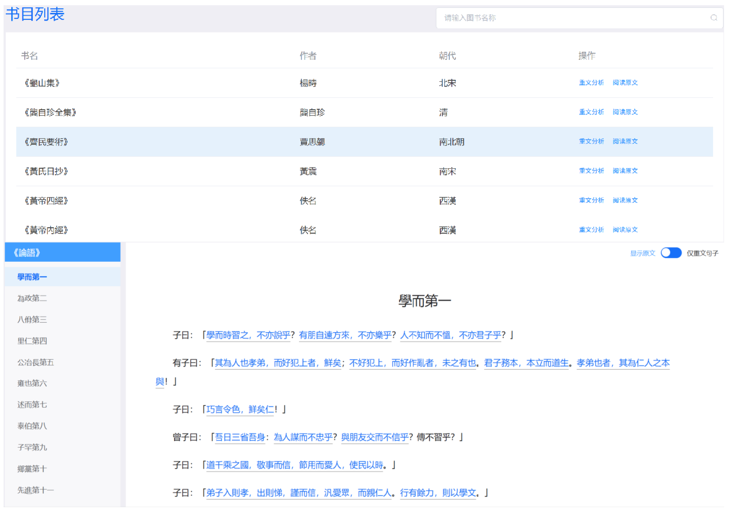Screen dimensions: 729x512
Task: Open 重文分析 for 《龜山集》
Action: point(591,83)
